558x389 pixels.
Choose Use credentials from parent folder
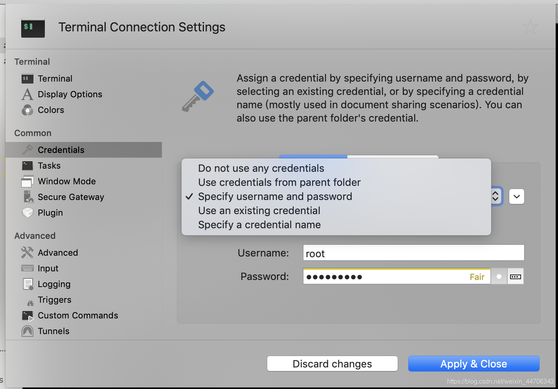(x=336, y=182)
